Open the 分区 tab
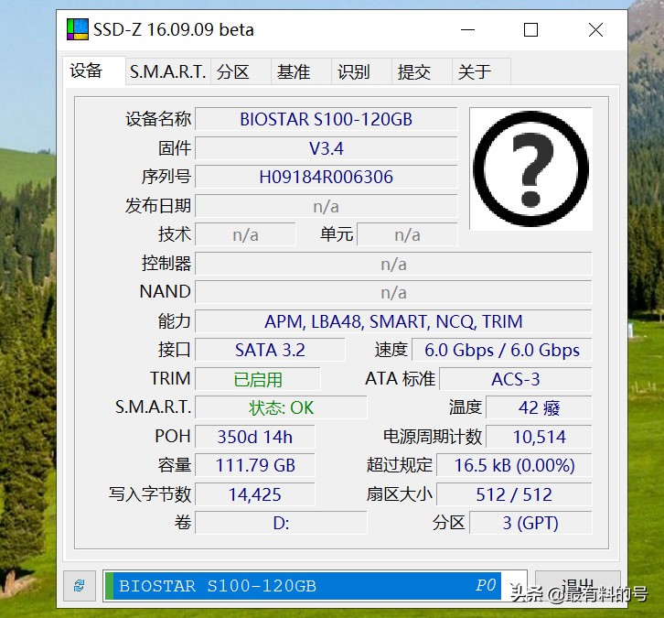This screenshot has height=618, width=664. pyautogui.click(x=241, y=72)
